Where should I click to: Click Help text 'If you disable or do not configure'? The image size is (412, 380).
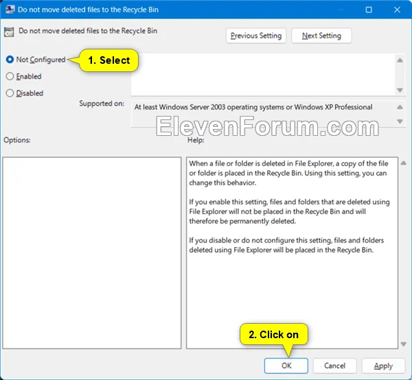click(286, 245)
